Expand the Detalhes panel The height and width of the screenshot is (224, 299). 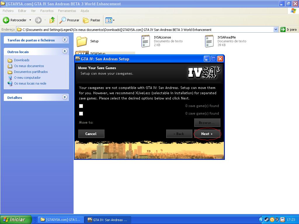tap(65, 97)
